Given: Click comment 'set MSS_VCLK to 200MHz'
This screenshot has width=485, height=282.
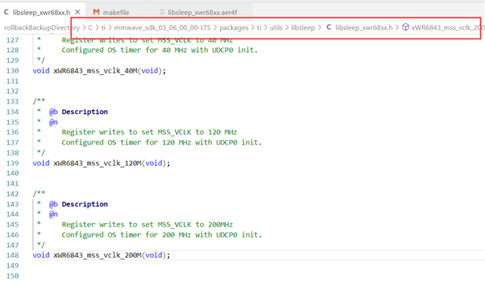Looking at the screenshot, I should pyautogui.click(x=187, y=225).
